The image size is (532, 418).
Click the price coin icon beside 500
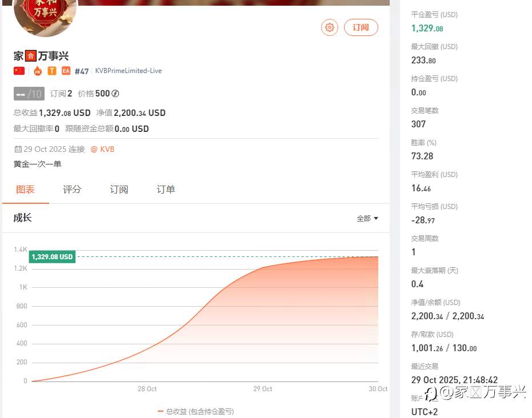pyautogui.click(x=115, y=94)
